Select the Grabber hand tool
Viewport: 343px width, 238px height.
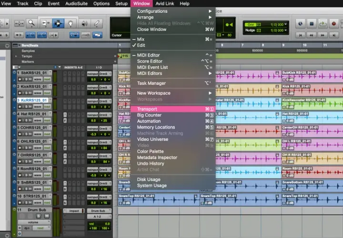click(71, 23)
